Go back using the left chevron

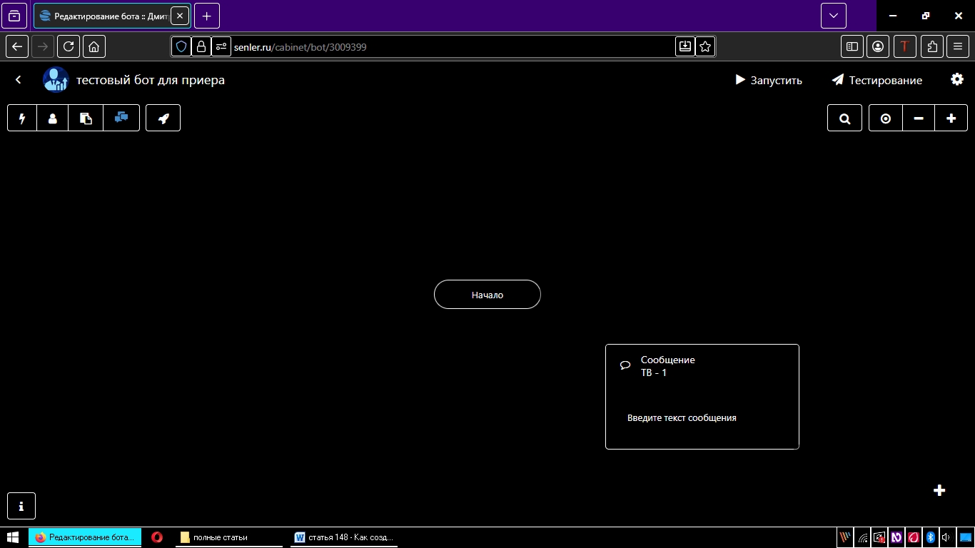(x=19, y=80)
